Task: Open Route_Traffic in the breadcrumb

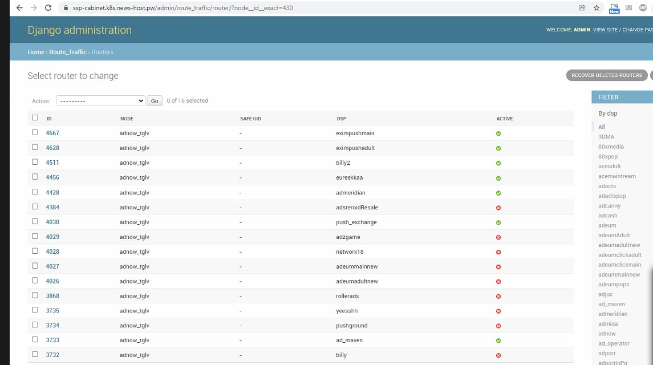Action: [67, 52]
